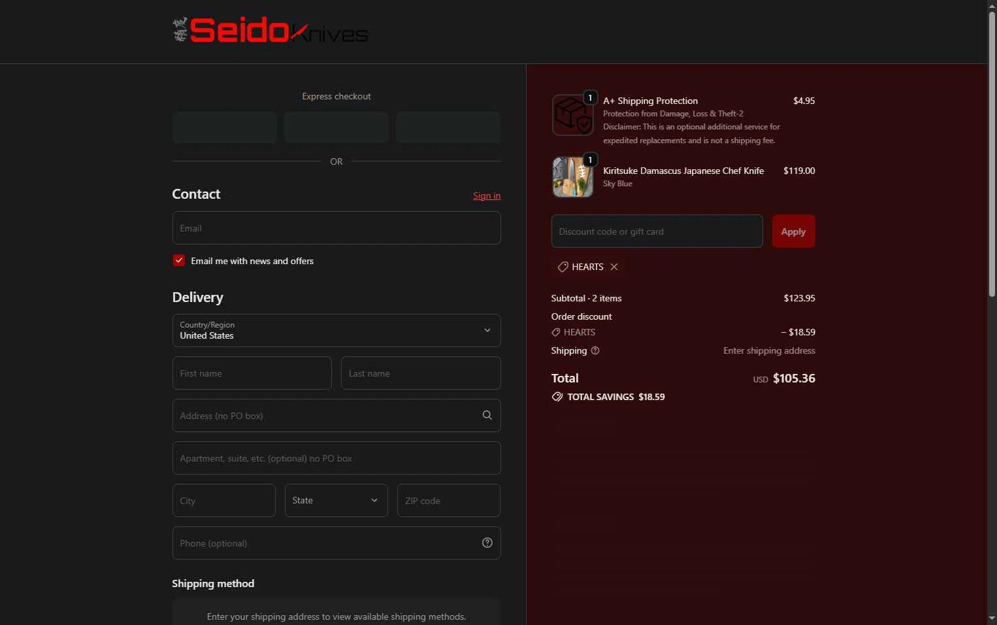Expand the State dropdown
Image resolution: width=997 pixels, height=625 pixels.
tap(336, 500)
